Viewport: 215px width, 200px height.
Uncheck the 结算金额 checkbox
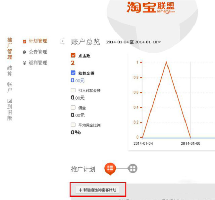point(73,73)
